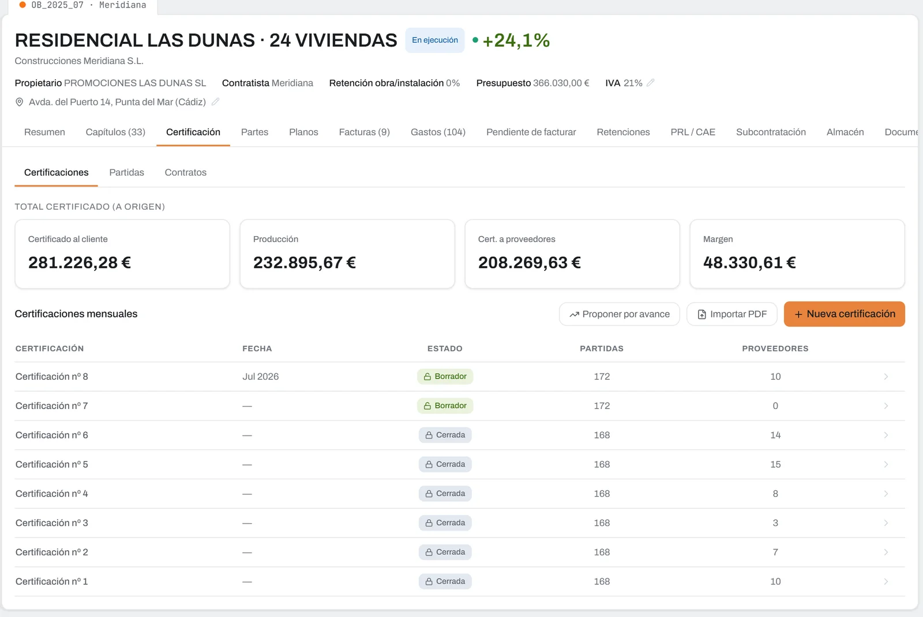Click lock icon in Certificación nº 3 badge
Screen dimensions: 923x617
(x=429, y=523)
